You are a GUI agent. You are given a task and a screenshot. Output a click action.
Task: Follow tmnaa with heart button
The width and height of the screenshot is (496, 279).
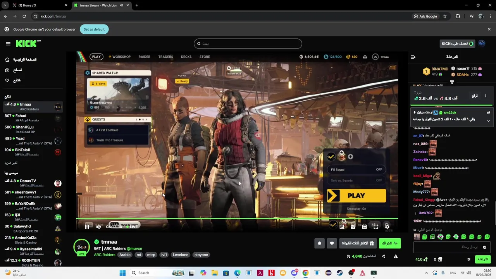point(332,243)
